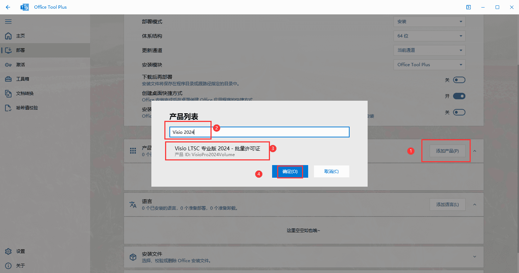Open the 更新通道 dropdown showing 当前通道
The height and width of the screenshot is (273, 519).
pos(429,50)
